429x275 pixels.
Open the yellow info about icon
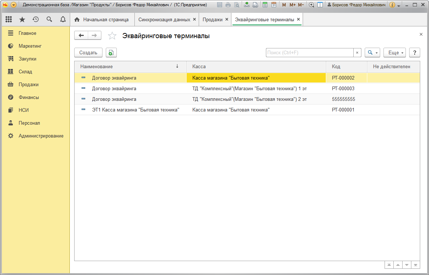tap(392, 5)
